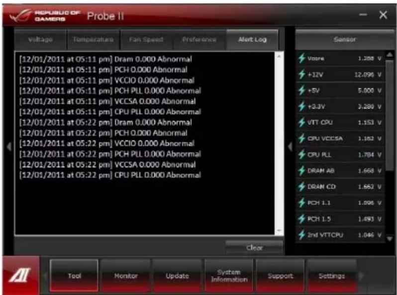The height and width of the screenshot is (295, 397).
Task: Switch to the Temperature tab
Action: pyautogui.click(x=93, y=40)
